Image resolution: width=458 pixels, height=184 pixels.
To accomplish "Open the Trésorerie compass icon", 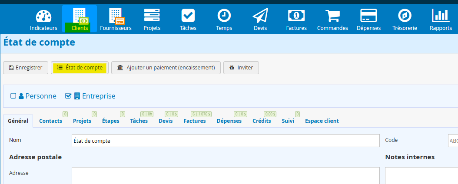I will (405, 16).
